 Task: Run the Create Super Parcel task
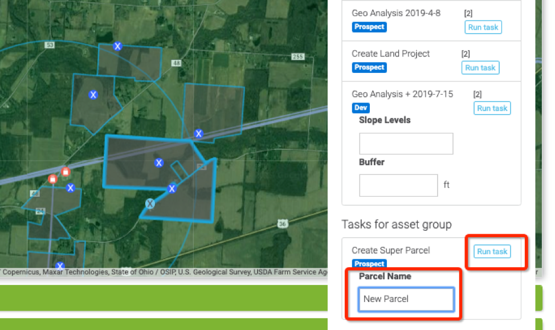click(492, 252)
